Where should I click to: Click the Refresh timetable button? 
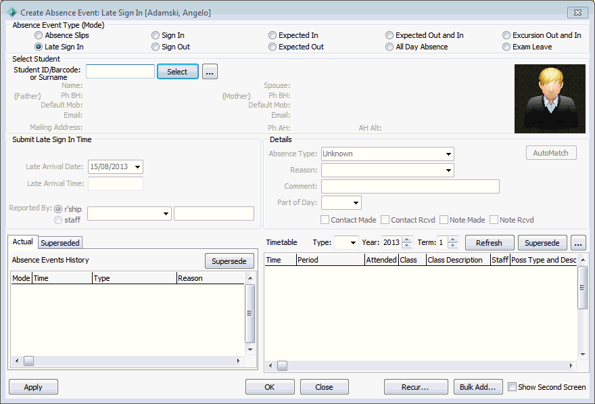490,243
